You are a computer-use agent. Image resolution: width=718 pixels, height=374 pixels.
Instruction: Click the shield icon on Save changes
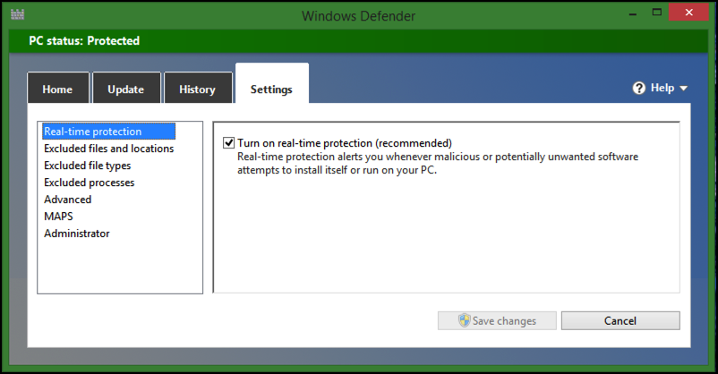coord(465,320)
